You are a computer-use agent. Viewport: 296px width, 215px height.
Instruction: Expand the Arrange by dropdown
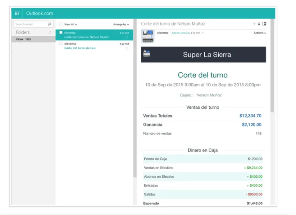click(121, 25)
